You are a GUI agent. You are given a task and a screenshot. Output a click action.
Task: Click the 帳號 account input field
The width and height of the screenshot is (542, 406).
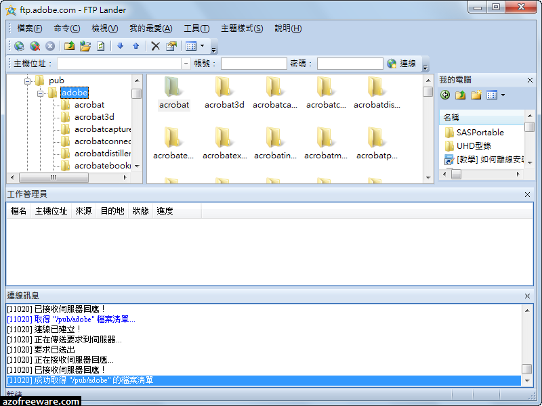coord(253,64)
